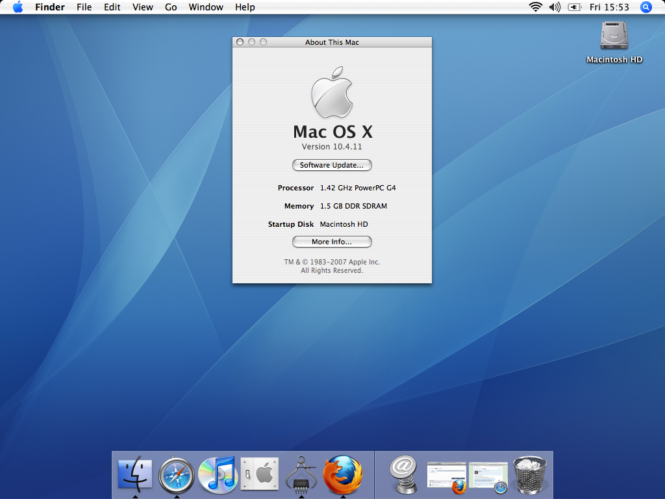665x499 pixels.
Task: Click the @ spring website shortcut in Dock
Action: click(x=403, y=474)
